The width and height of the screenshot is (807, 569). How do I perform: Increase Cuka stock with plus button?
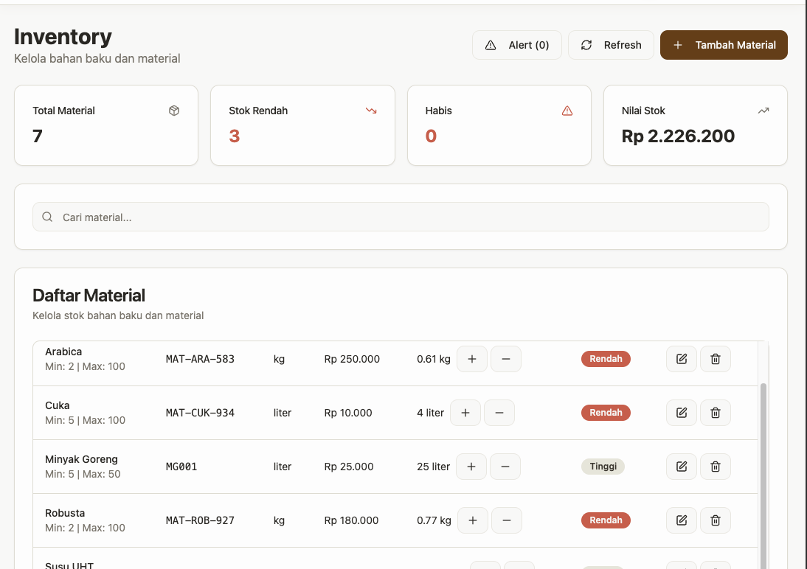pyautogui.click(x=465, y=413)
